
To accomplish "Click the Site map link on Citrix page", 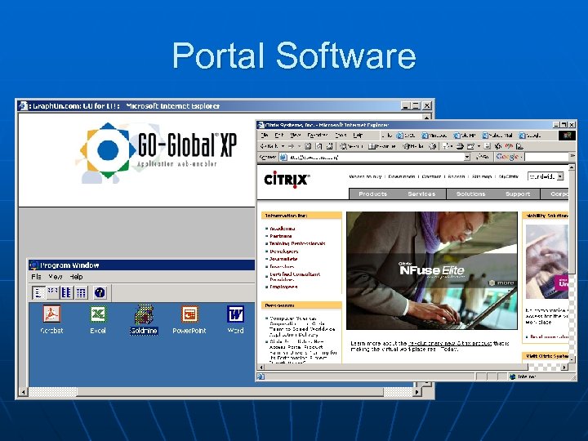I will pos(482,176).
